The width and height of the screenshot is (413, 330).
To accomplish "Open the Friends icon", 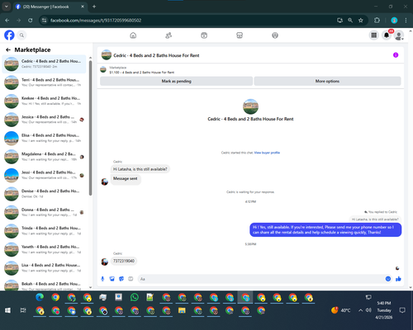I will [x=169, y=35].
